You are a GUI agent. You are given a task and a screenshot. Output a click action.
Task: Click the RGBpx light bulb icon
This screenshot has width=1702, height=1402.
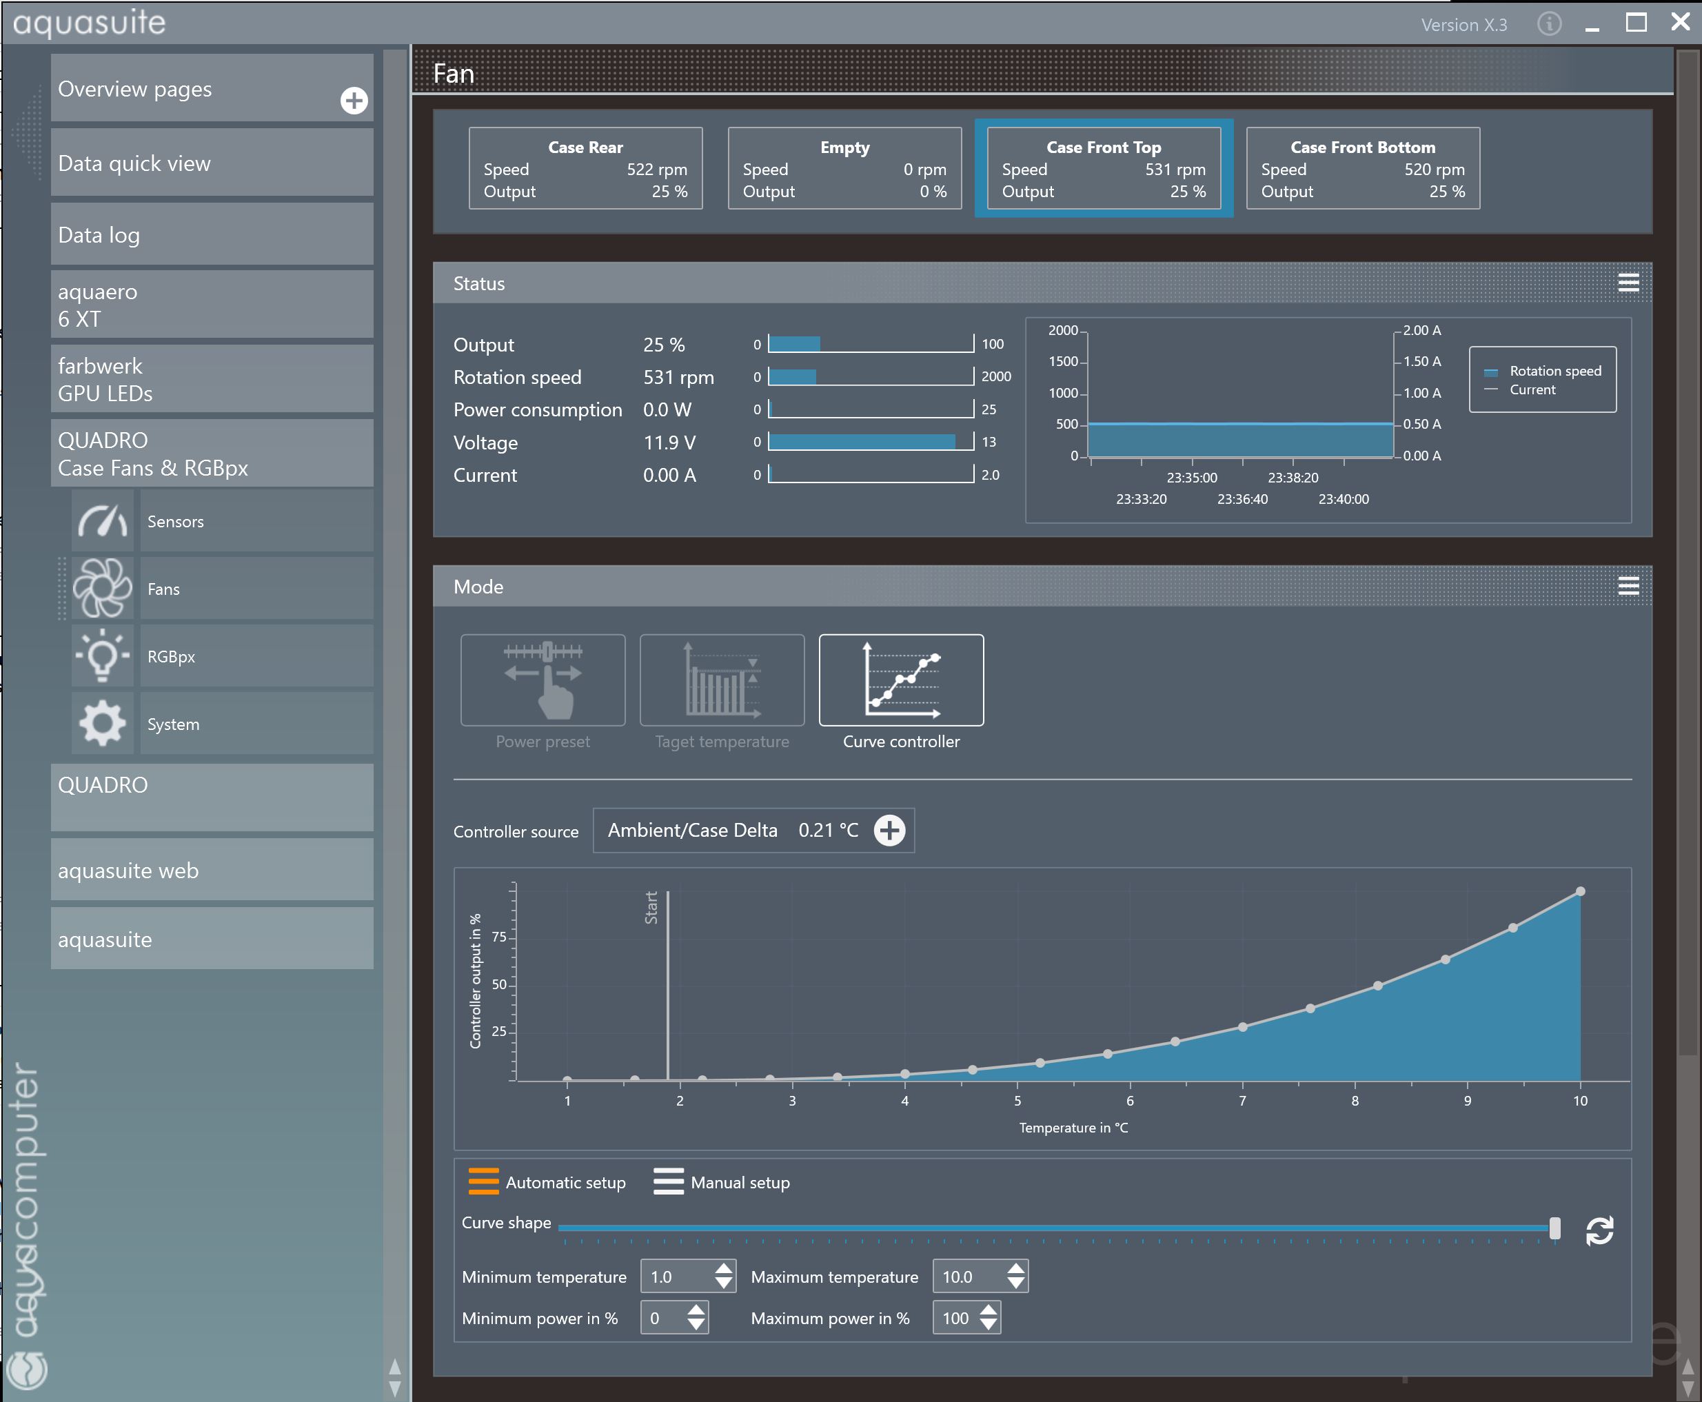[103, 656]
